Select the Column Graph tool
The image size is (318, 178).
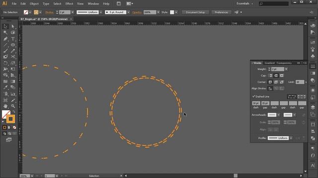click(13, 94)
